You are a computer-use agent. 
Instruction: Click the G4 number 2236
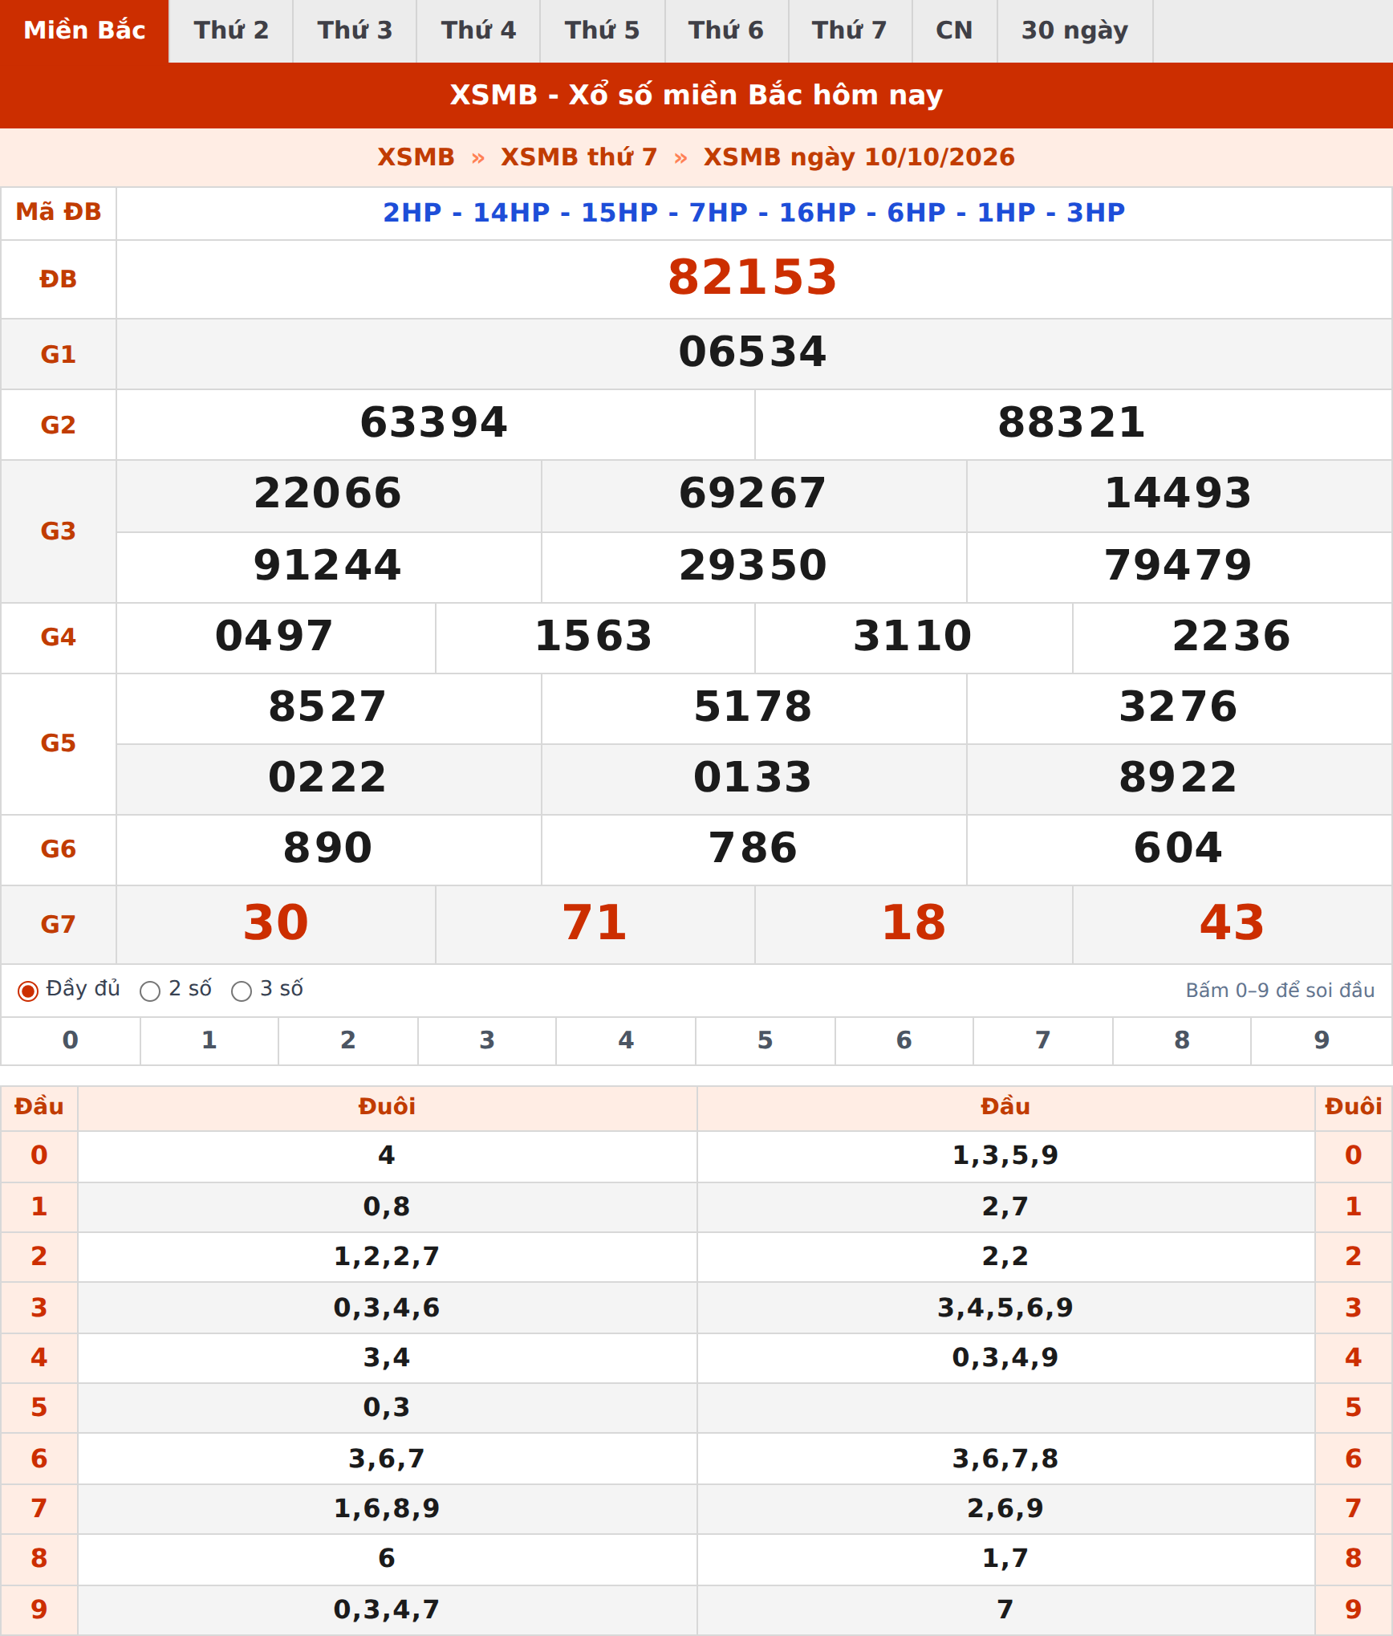pyautogui.click(x=1232, y=637)
